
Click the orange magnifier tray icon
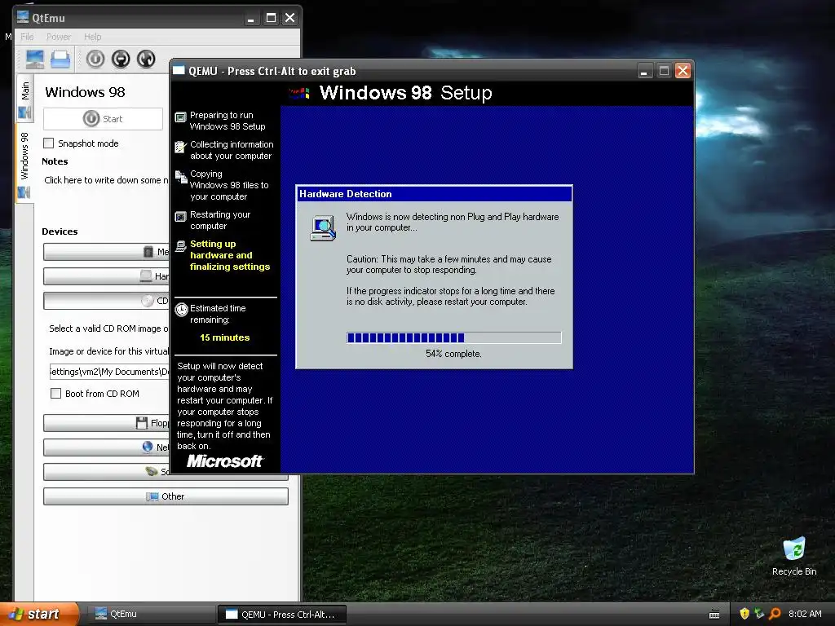tap(775, 614)
